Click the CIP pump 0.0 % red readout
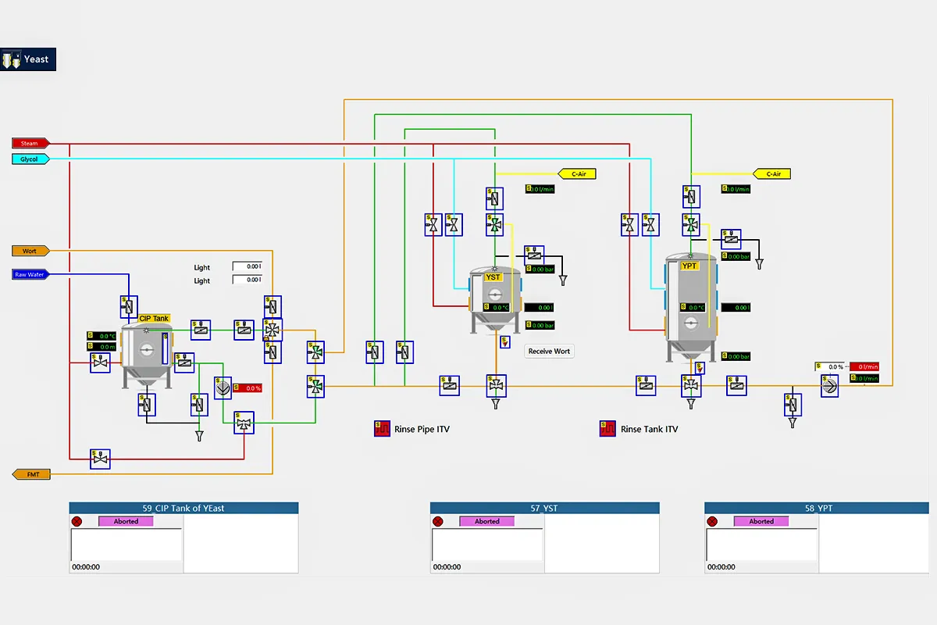Screen dimensions: 937x625 pyautogui.click(x=249, y=388)
